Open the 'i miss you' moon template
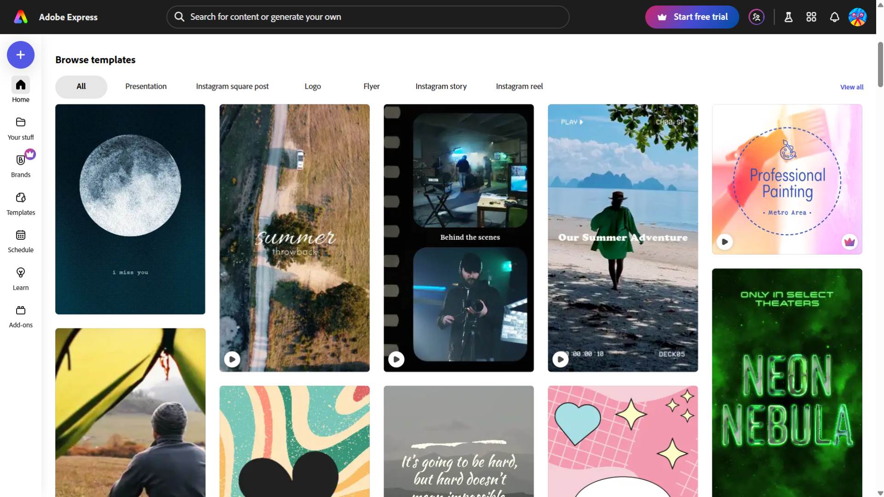Image resolution: width=884 pixels, height=497 pixels. coord(130,209)
